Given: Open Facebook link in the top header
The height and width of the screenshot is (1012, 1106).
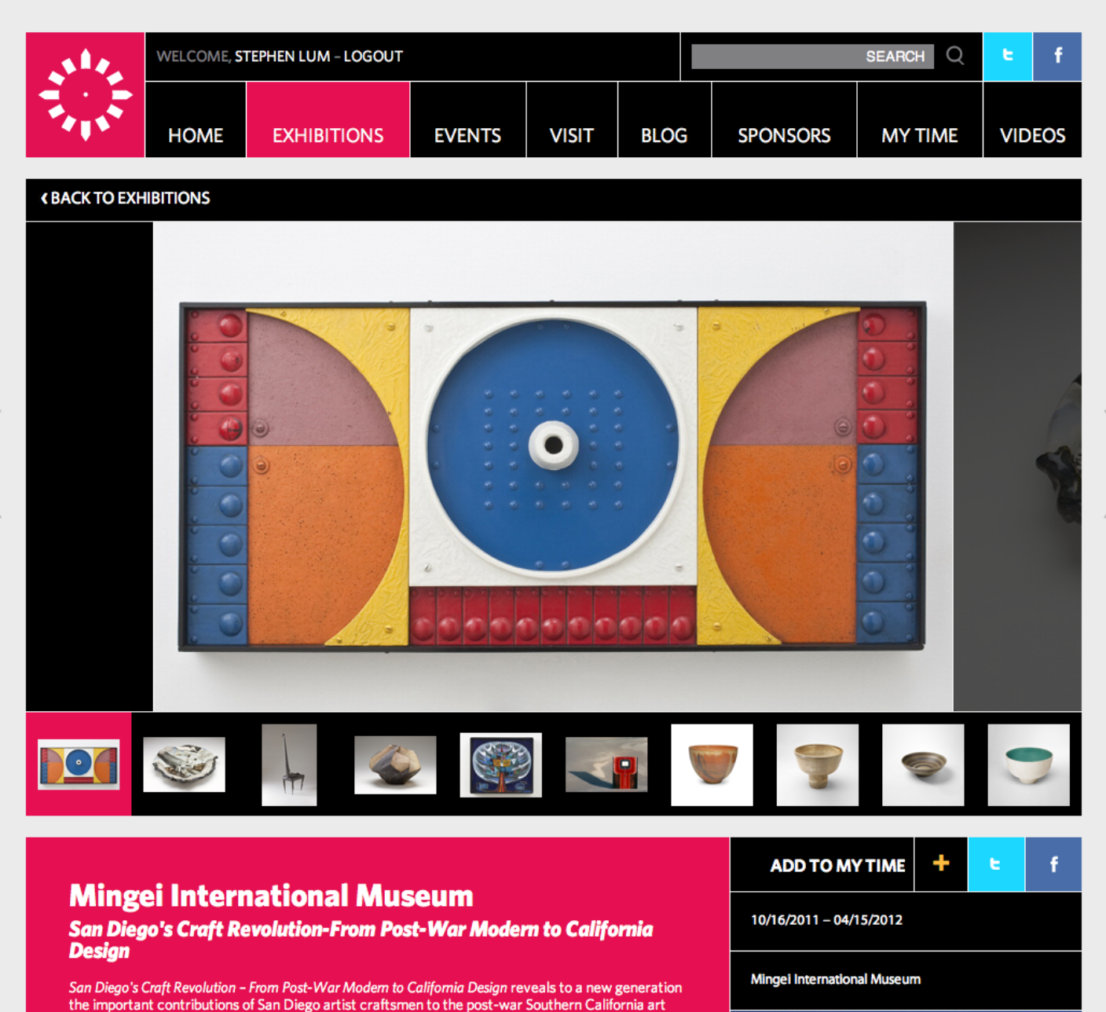Looking at the screenshot, I should click(x=1057, y=57).
